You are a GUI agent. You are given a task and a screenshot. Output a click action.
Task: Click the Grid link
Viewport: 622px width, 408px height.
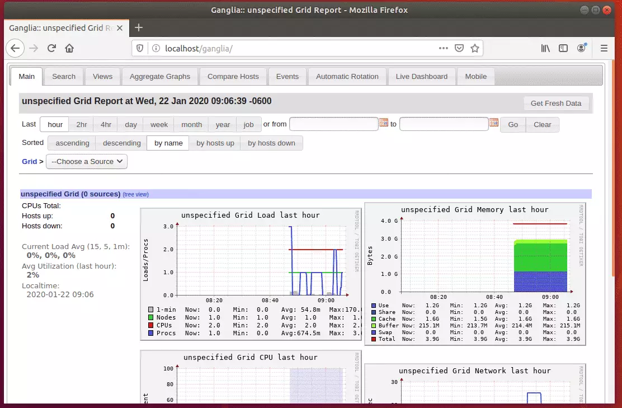click(29, 162)
